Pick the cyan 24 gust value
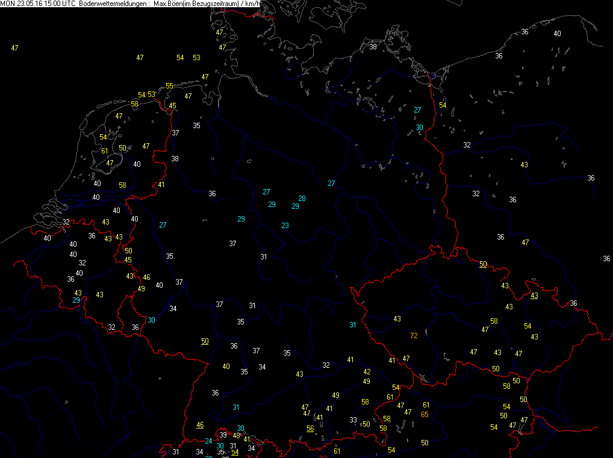 coord(208,441)
